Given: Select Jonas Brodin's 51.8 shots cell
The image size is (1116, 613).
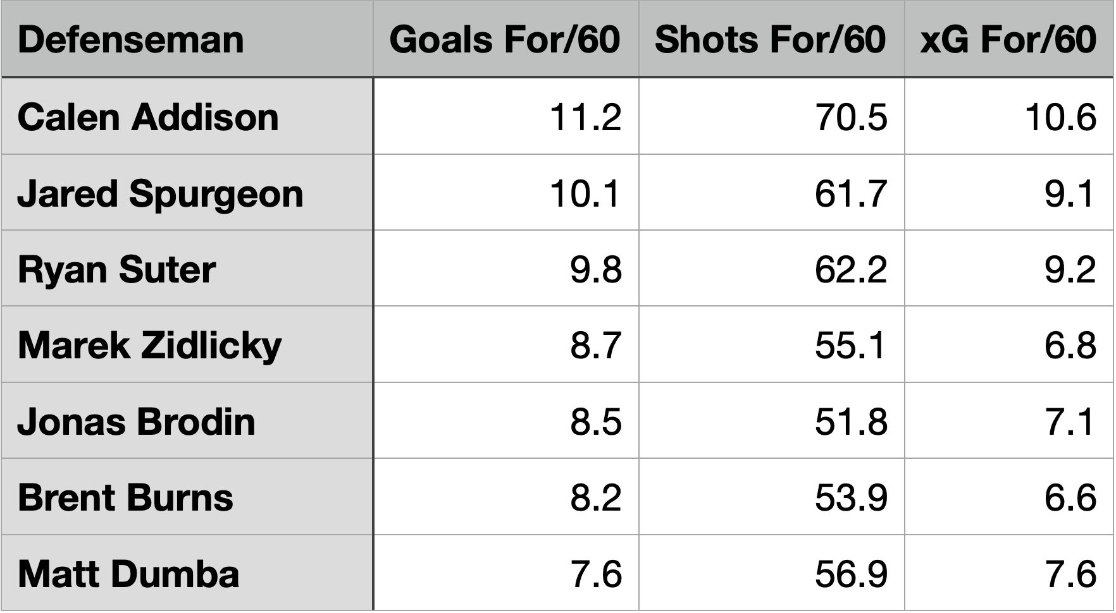Looking at the screenshot, I should click(851, 422).
